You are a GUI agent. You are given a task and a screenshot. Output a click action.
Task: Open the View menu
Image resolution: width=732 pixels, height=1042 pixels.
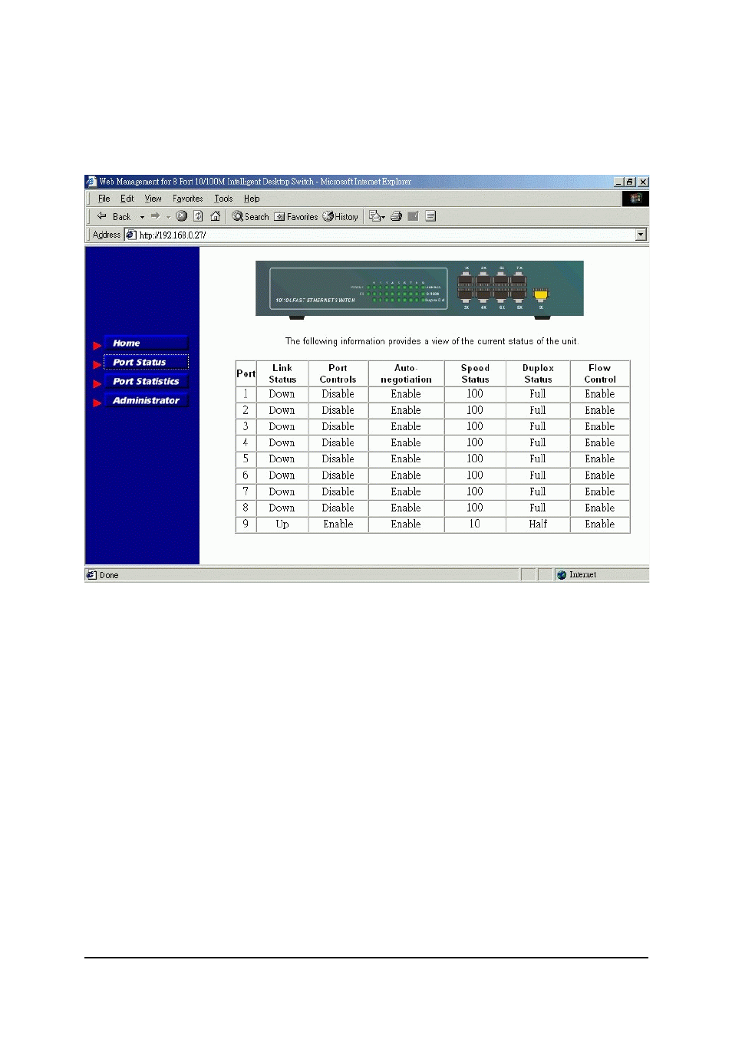153,199
